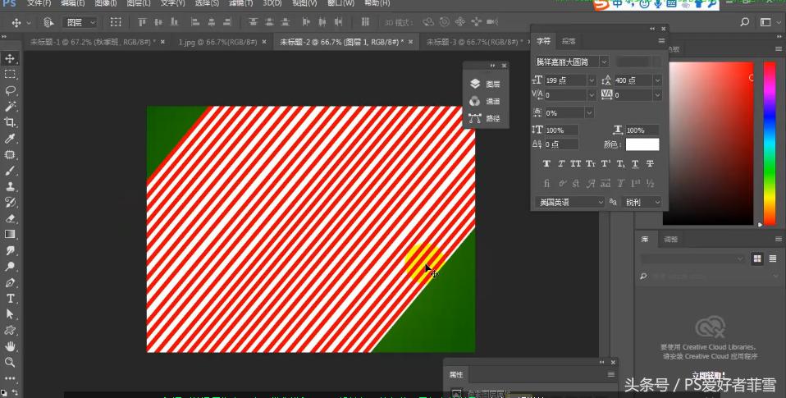This screenshot has height=398, width=786.
Task: Toggle All Caps (TT) in Character panel
Action: [x=575, y=164]
